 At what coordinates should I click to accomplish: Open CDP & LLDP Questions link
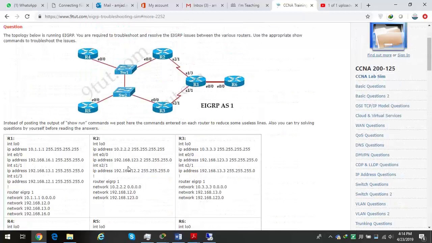(x=377, y=164)
